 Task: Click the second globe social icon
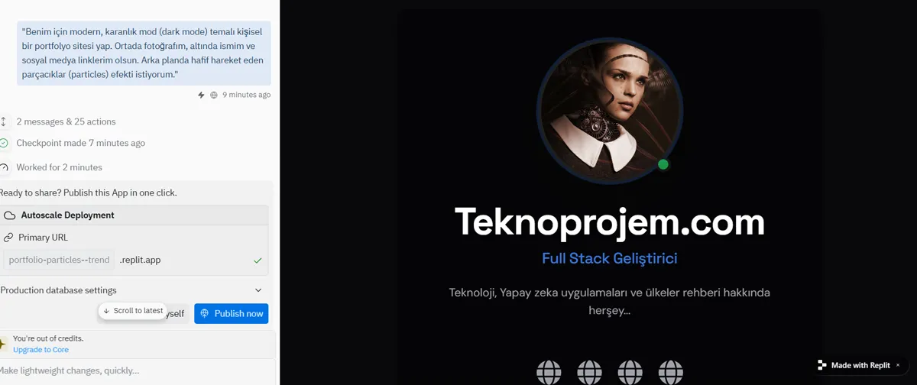coord(589,373)
